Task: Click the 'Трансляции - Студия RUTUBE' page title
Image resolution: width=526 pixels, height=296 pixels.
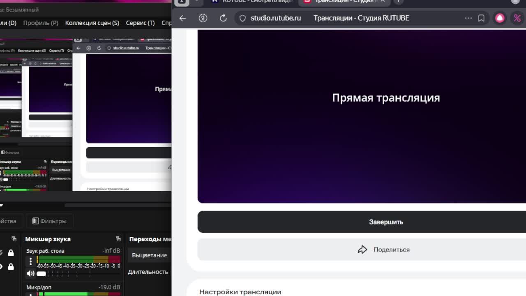Action: [361, 18]
